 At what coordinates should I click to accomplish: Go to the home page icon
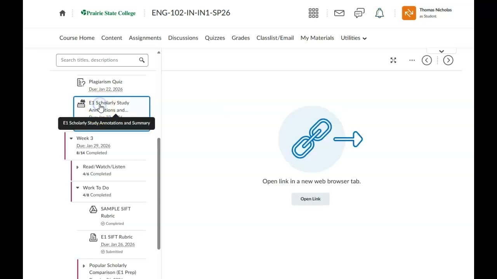pos(63,13)
